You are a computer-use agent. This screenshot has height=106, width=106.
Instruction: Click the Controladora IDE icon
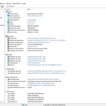point(8,79)
